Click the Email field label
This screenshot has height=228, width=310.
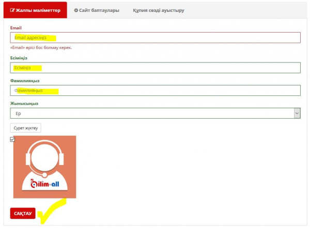pos(16,28)
